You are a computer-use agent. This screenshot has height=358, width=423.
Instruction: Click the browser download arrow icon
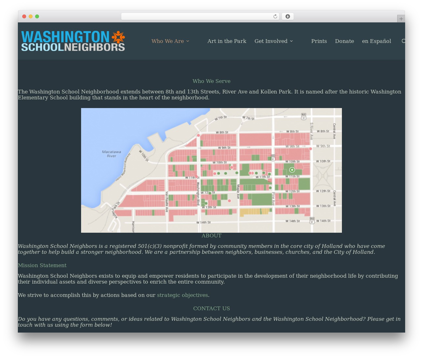pyautogui.click(x=288, y=17)
